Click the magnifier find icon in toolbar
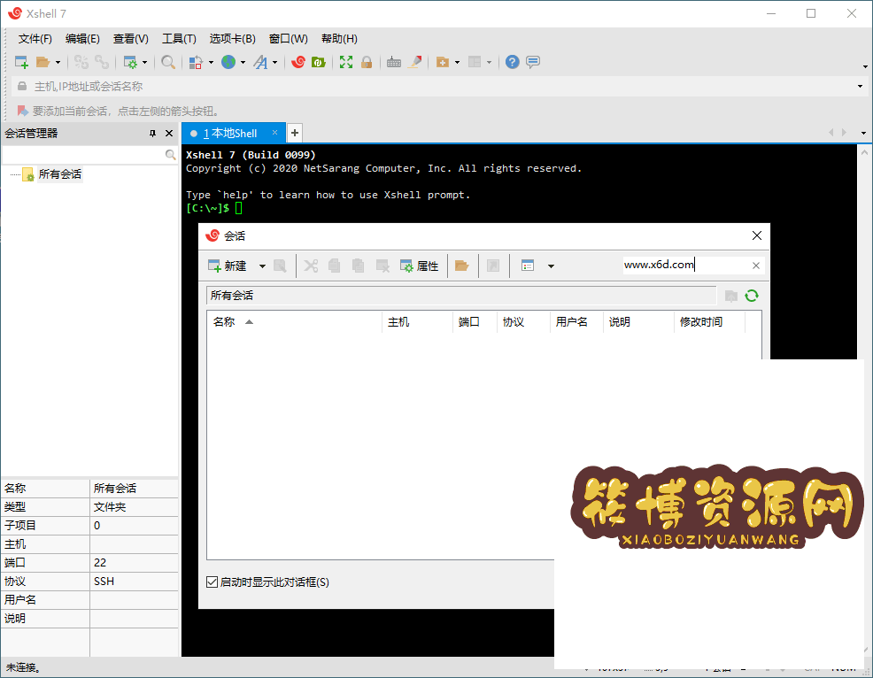The width and height of the screenshot is (873, 678). 168,62
